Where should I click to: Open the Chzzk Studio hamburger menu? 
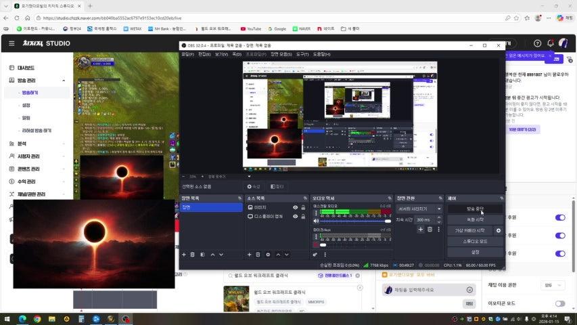pyautogui.click(x=11, y=43)
